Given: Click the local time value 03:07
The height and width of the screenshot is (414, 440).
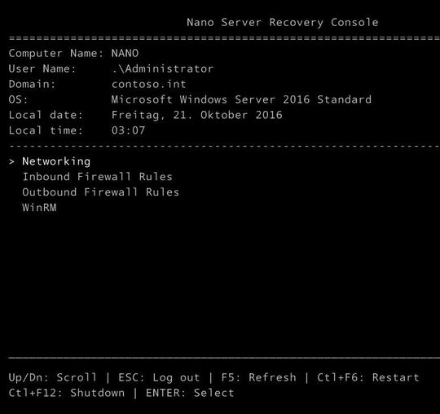Looking at the screenshot, I should pos(128,130).
